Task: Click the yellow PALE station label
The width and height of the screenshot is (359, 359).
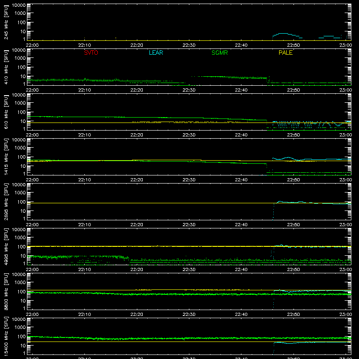Action: coord(285,53)
